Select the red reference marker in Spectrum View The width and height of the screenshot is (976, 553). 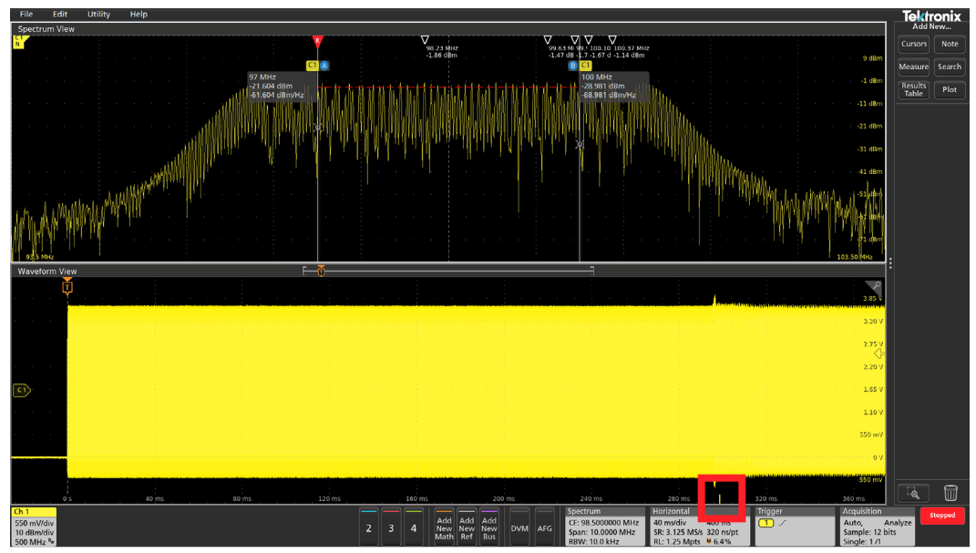[x=317, y=42]
